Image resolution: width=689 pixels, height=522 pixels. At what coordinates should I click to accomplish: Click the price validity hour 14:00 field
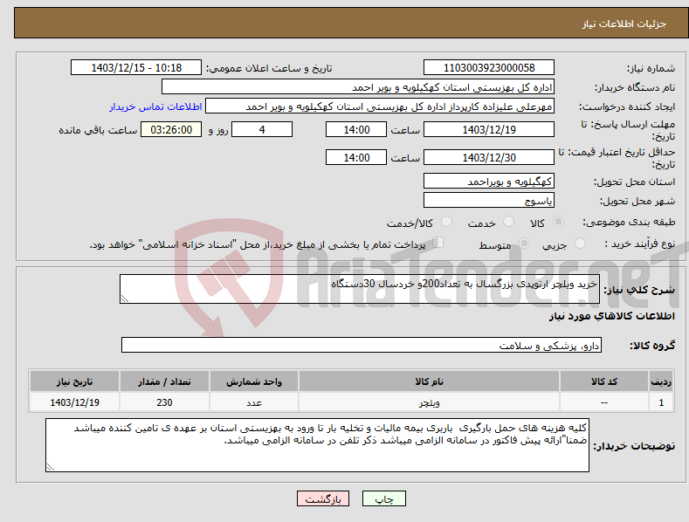pyautogui.click(x=356, y=157)
